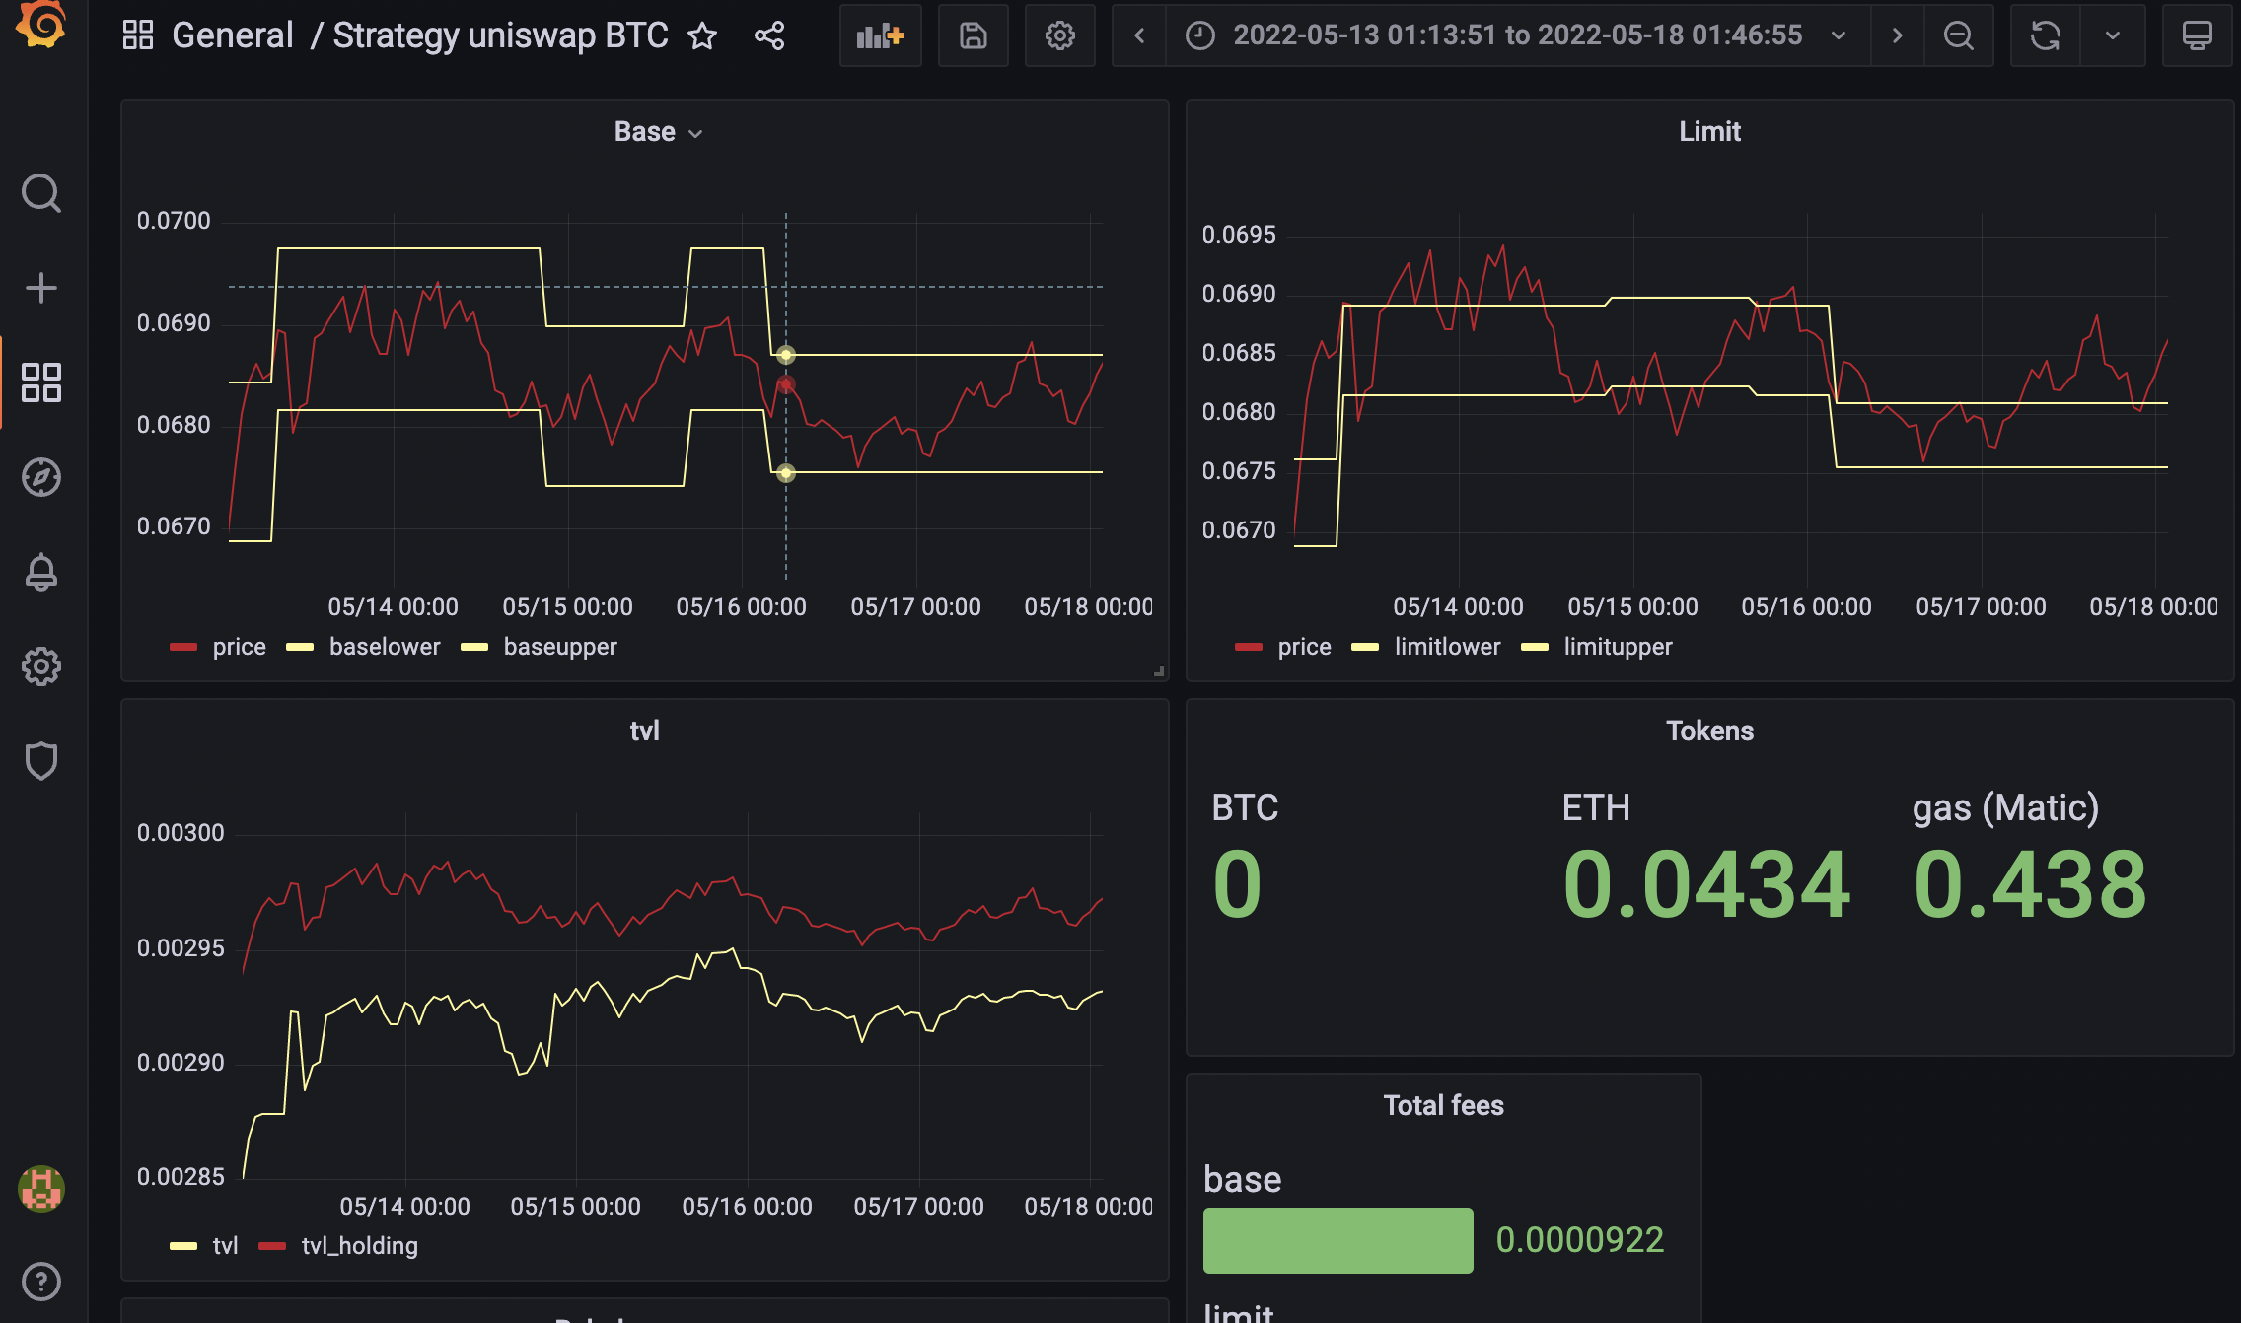Click the ETH value 0.0434
Screen dimensions: 2241x1323
(1706, 885)
